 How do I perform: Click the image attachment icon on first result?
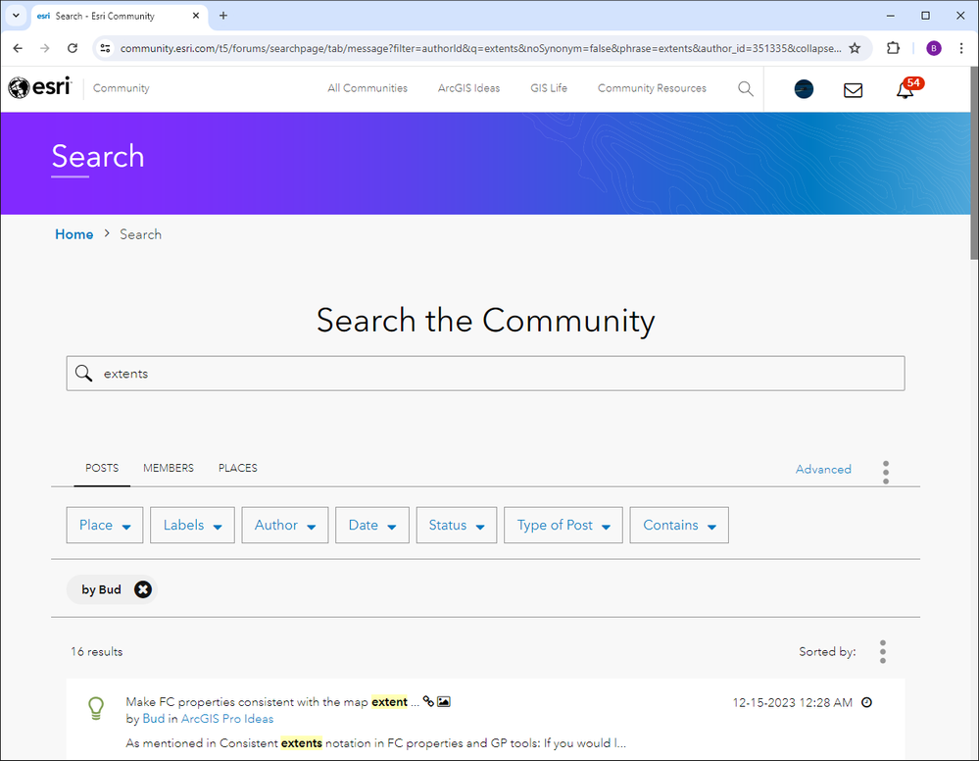[x=443, y=701]
